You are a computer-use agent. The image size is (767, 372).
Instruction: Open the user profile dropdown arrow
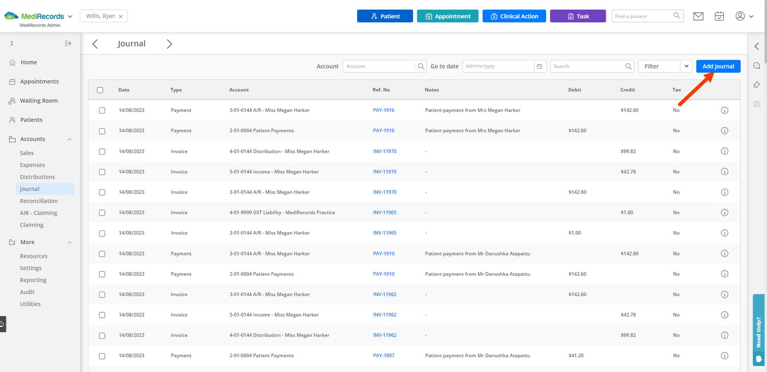pos(751,17)
